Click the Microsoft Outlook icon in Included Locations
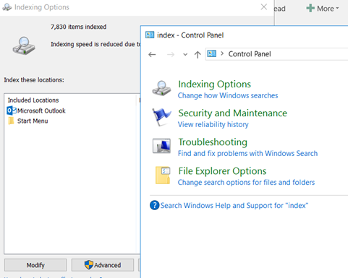 [12, 110]
